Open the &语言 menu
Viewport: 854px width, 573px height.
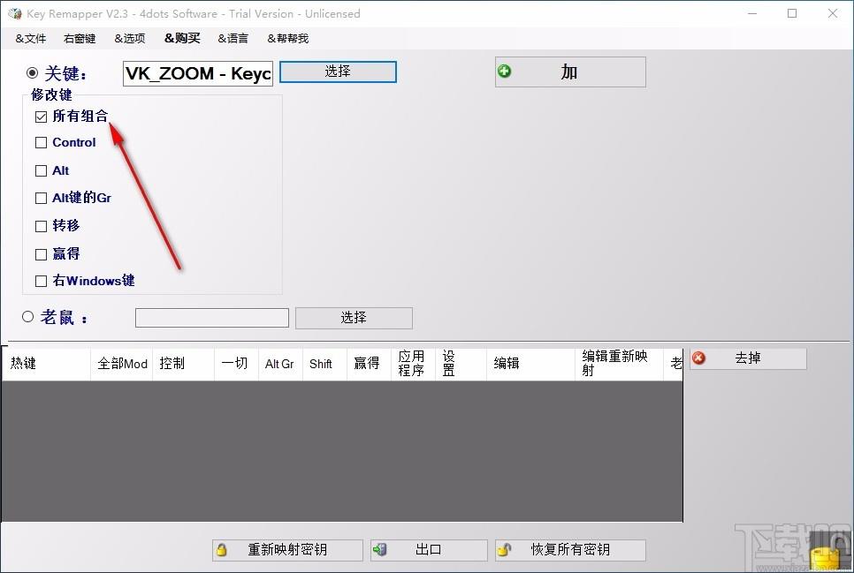pos(233,39)
